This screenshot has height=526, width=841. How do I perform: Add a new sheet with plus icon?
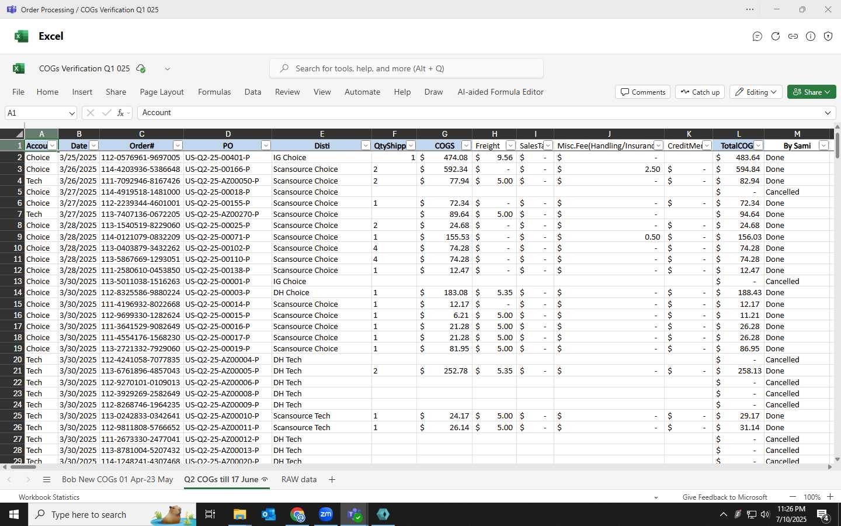point(332,479)
